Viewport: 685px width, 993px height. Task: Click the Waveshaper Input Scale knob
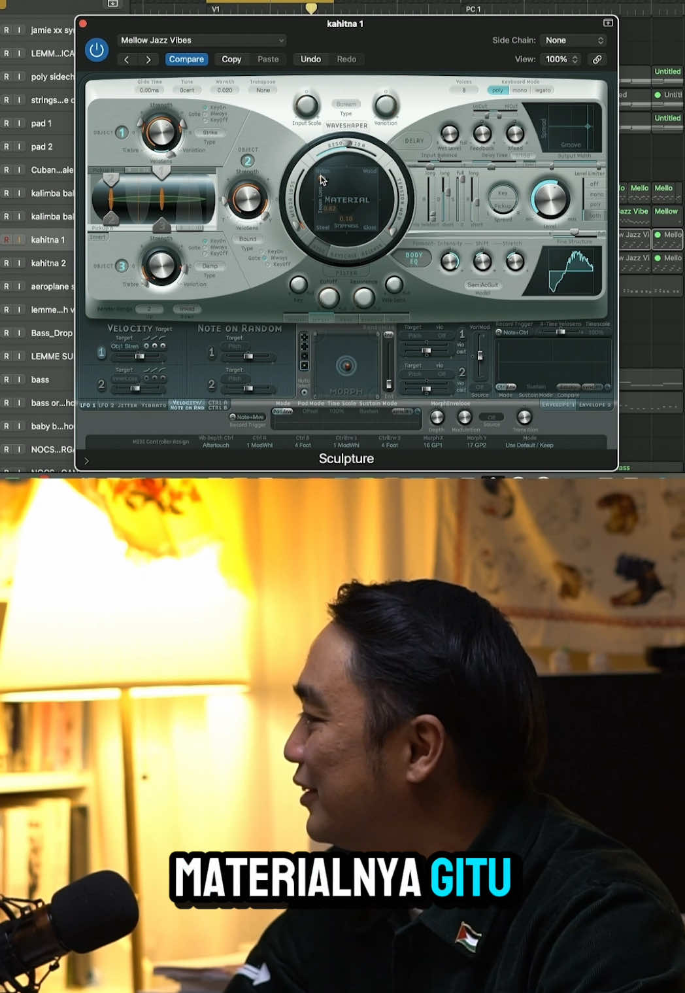tap(306, 106)
